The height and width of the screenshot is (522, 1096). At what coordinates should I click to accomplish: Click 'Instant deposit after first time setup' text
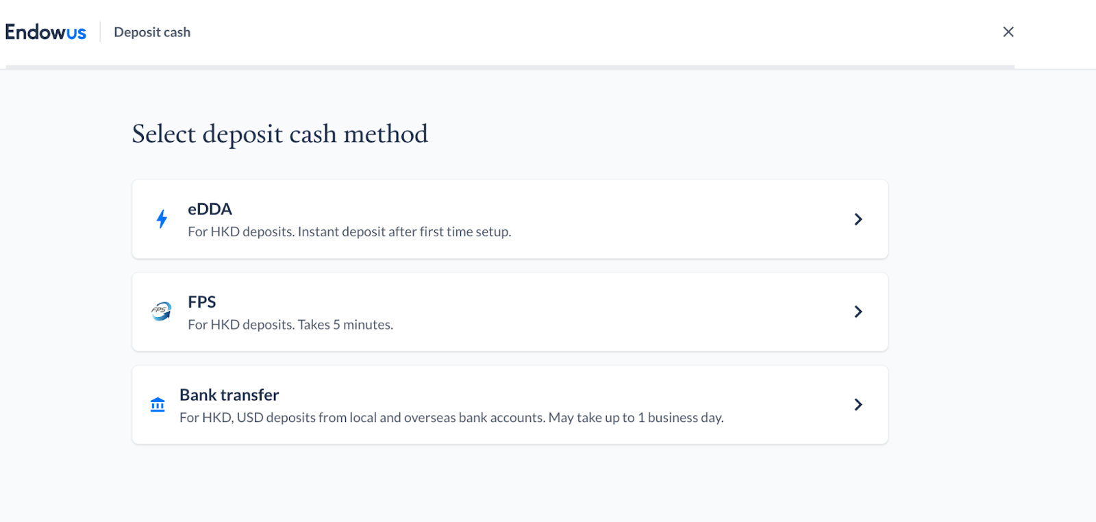[x=404, y=232]
